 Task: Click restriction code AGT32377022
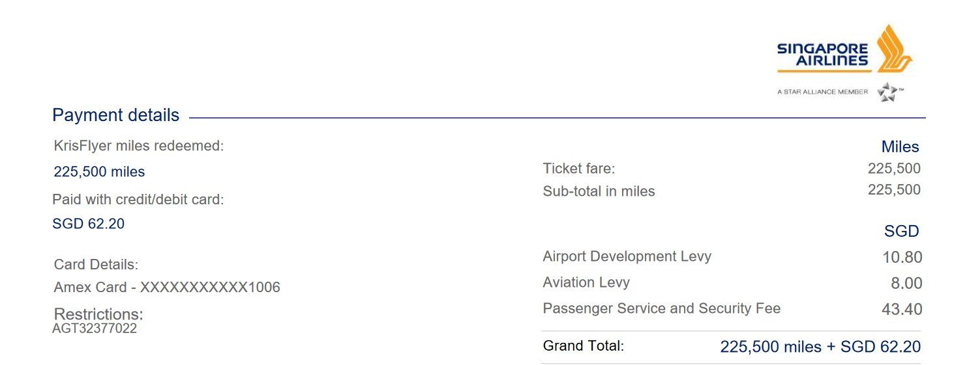pos(95,329)
